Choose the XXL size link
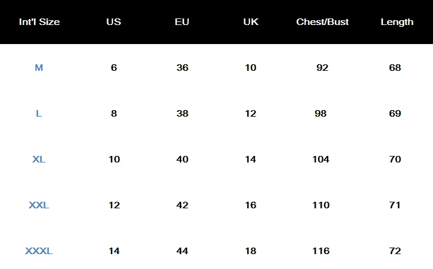This screenshot has width=433, height=269. (x=39, y=205)
